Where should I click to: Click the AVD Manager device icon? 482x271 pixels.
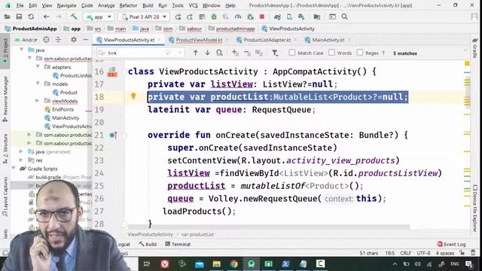tap(289, 17)
